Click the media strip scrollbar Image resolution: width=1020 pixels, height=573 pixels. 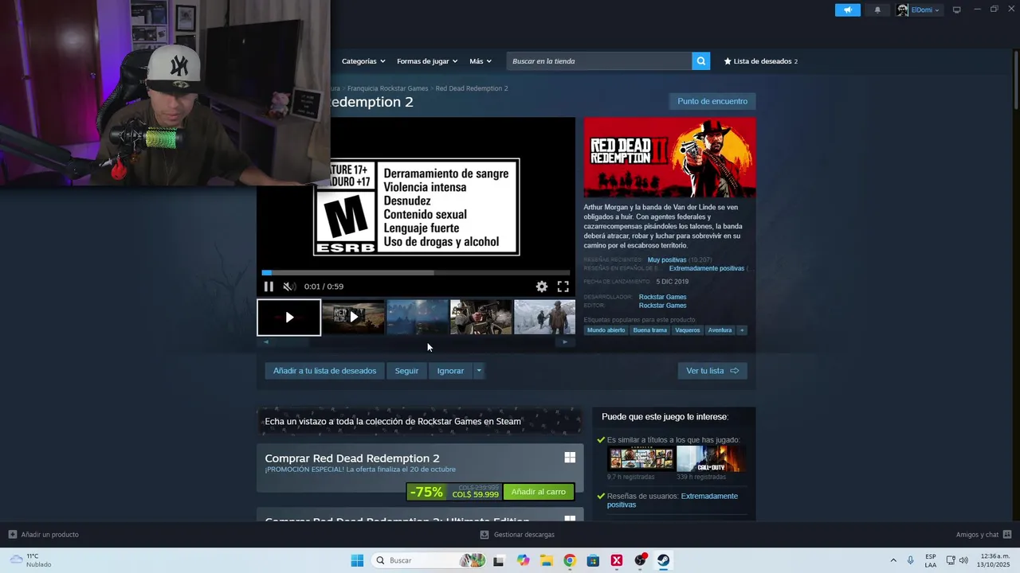click(x=415, y=342)
